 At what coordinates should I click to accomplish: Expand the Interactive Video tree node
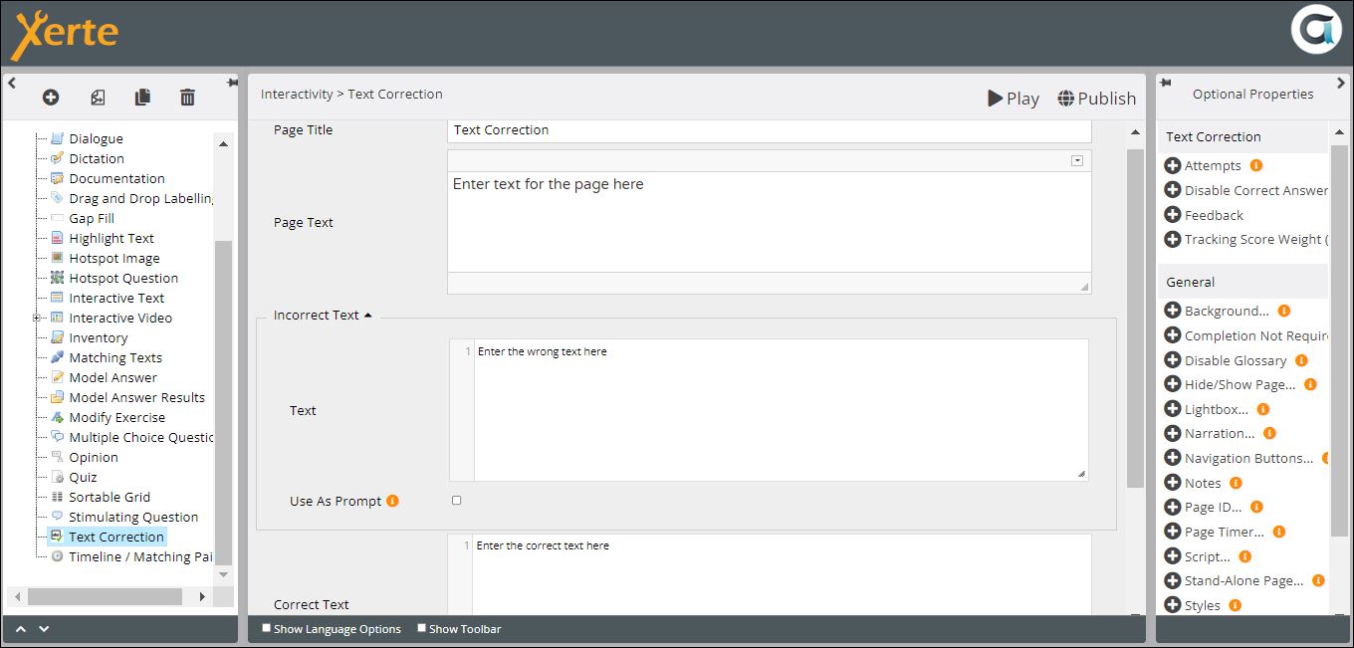click(37, 319)
